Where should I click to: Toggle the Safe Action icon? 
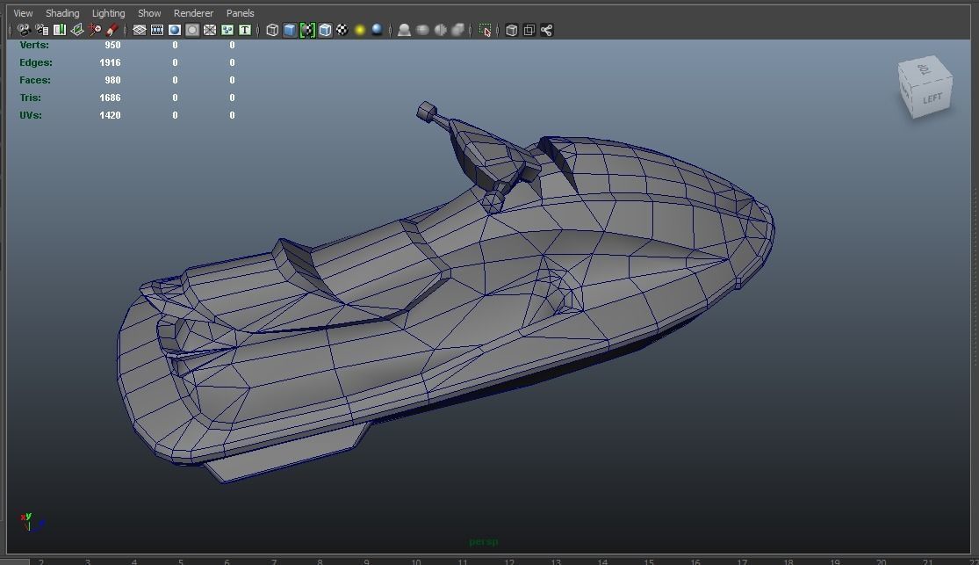click(x=227, y=30)
